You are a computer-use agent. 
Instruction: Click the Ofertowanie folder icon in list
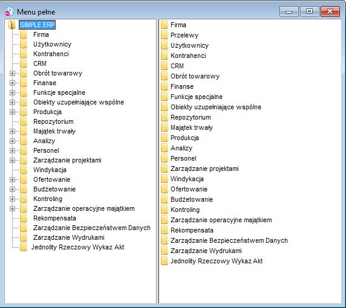pyautogui.click(x=165, y=189)
